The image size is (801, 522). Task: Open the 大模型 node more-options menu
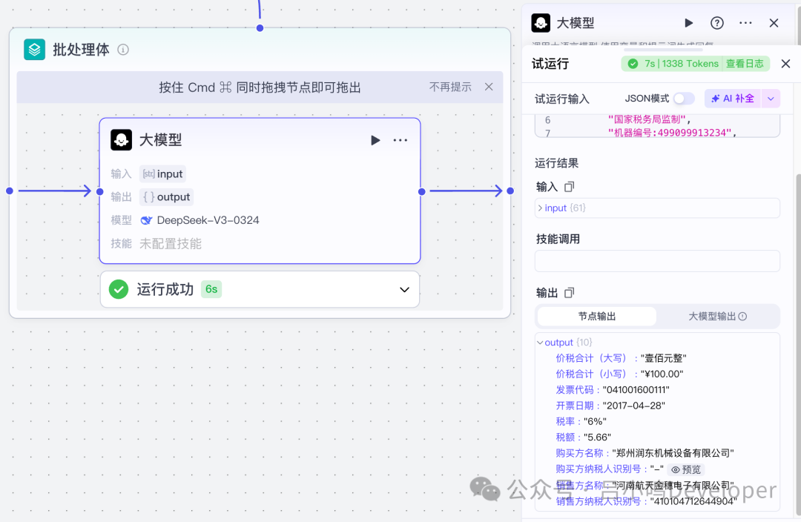400,140
